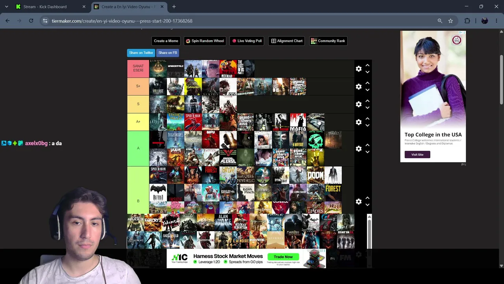The width and height of the screenshot is (504, 284).
Task: Click the Create a Meme button
Action: pyautogui.click(x=166, y=41)
